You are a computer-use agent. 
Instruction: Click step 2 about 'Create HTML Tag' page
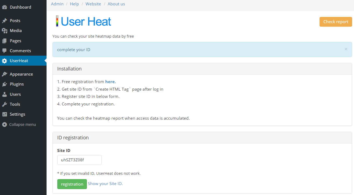click(x=110, y=89)
